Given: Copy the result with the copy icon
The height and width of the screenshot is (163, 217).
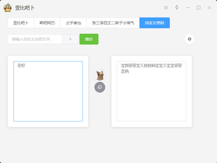Looking at the screenshot, I should [x=100, y=87].
